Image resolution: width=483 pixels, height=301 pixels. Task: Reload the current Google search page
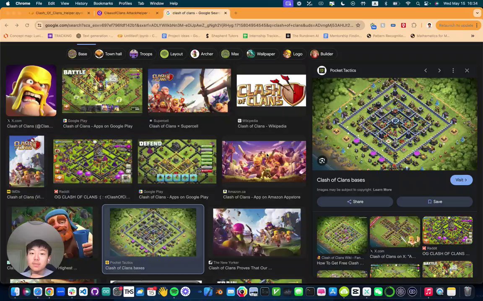coord(27,26)
